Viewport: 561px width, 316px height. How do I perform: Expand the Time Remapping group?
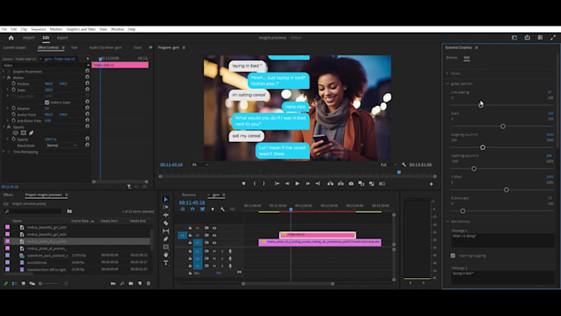coord(4,152)
